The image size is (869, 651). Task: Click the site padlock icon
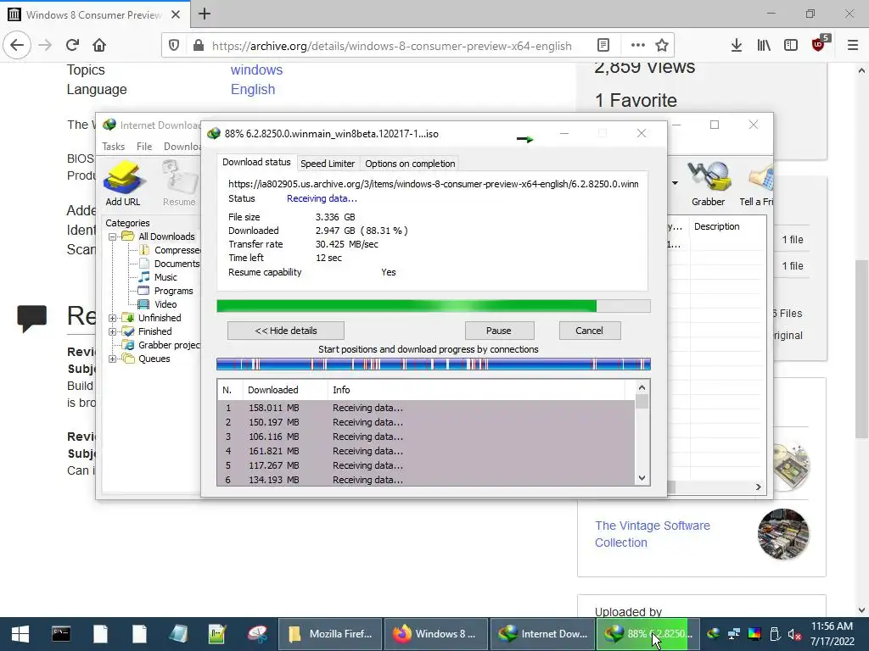[199, 46]
